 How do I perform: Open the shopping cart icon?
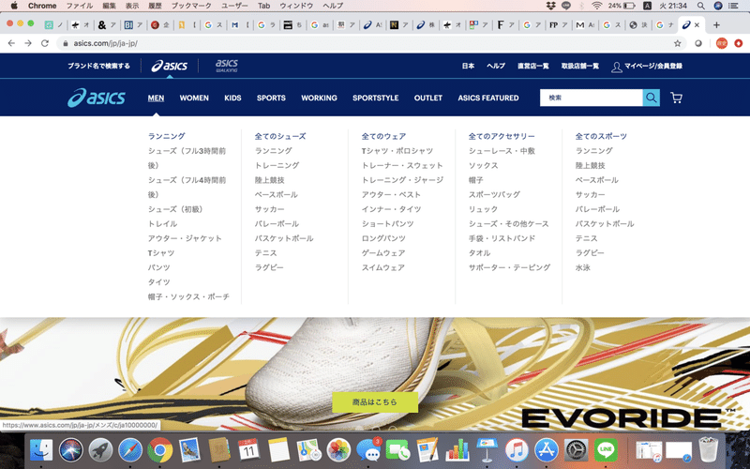[676, 98]
